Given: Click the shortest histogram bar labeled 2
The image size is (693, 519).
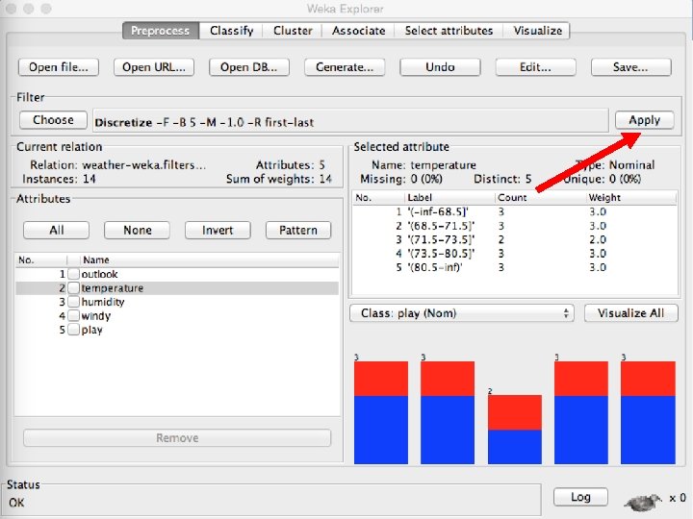Looking at the screenshot, I should (x=514, y=430).
